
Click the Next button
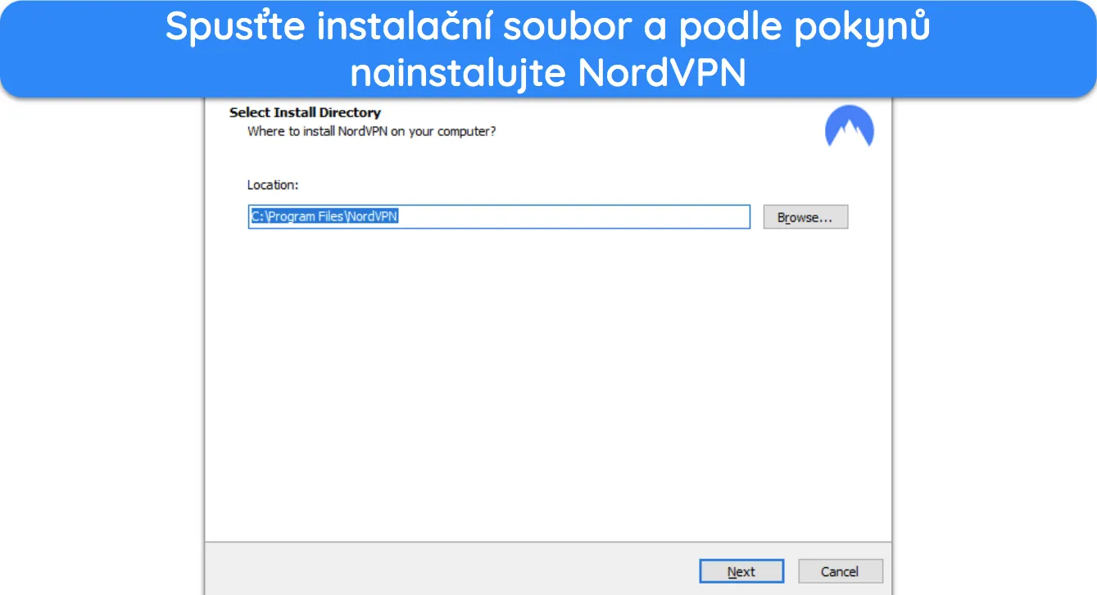[x=741, y=571]
